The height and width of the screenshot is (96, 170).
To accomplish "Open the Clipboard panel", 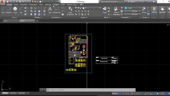I will pos(162,10).
